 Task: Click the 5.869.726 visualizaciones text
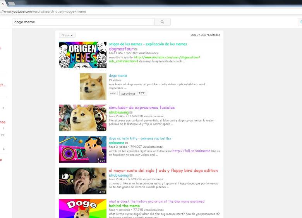click(146, 179)
